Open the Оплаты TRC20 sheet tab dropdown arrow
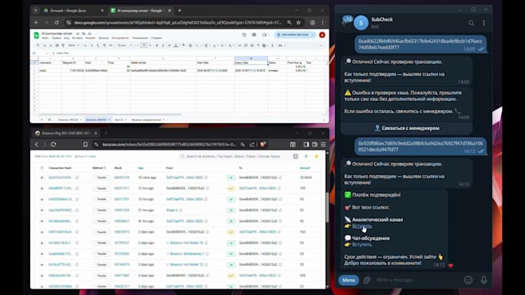 click(81, 119)
